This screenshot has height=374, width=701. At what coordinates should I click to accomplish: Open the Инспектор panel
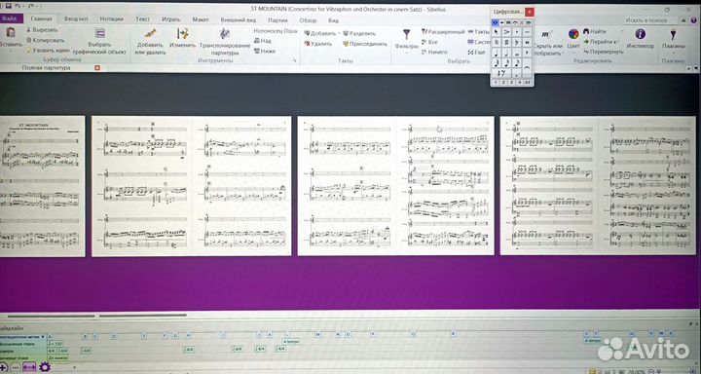641,39
